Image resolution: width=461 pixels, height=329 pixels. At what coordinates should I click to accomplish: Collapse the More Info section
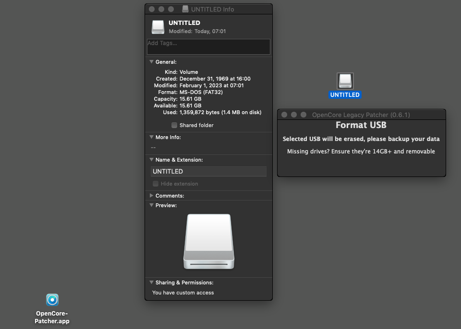pos(151,137)
